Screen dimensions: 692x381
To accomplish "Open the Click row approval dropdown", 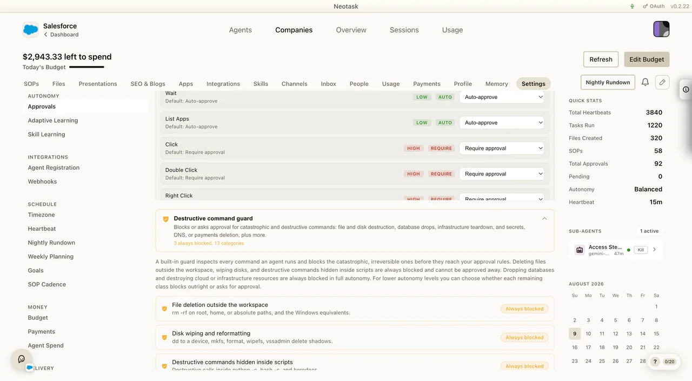I will click(502, 148).
